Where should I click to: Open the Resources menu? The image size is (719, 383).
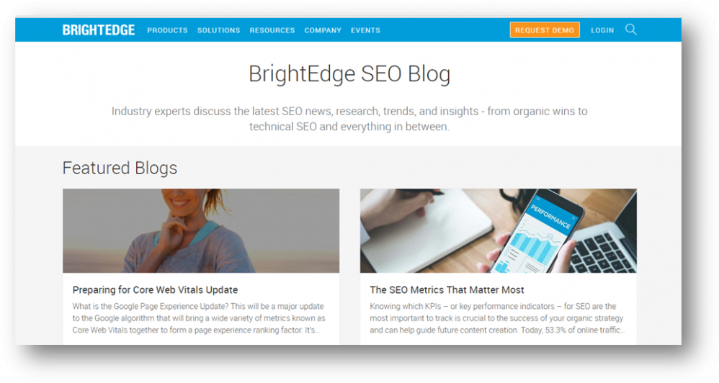(272, 30)
